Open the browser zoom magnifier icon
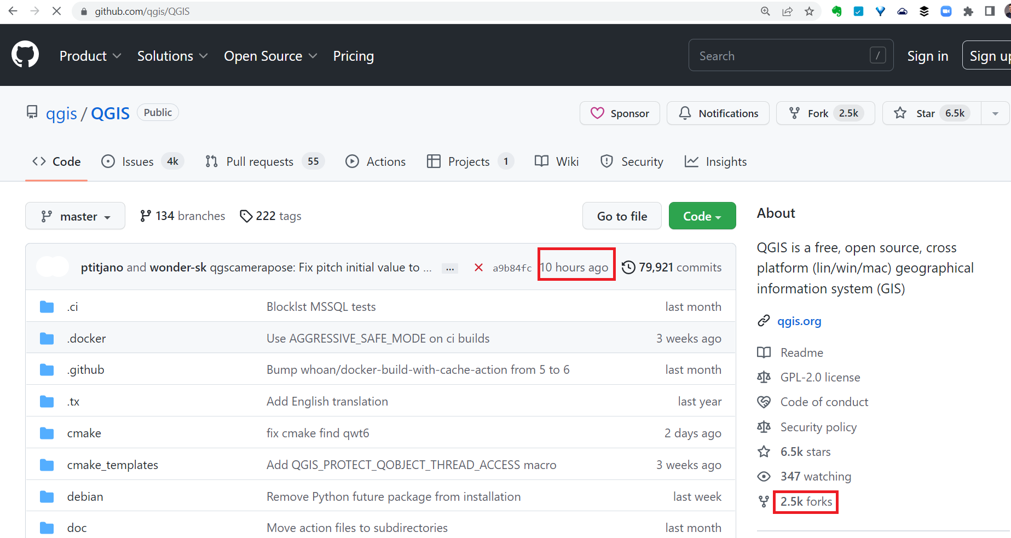The height and width of the screenshot is (538, 1011). click(765, 11)
